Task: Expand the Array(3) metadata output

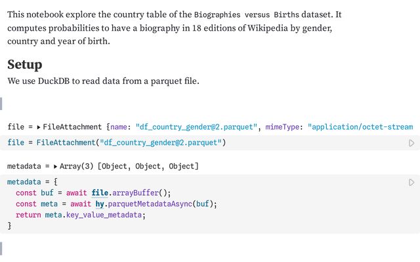Action: pyautogui.click(x=55, y=166)
